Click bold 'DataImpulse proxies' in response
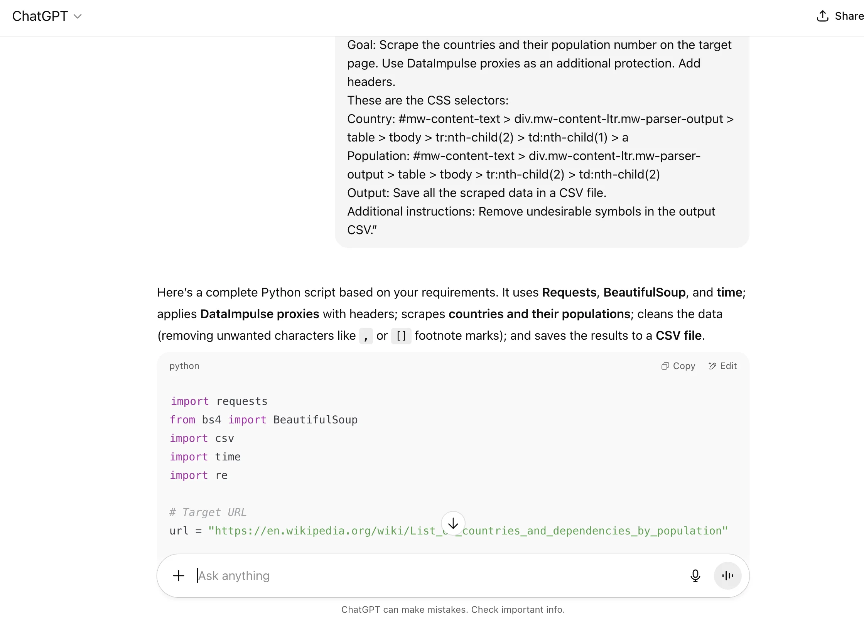Screen dimensions: 864x622 260,314
